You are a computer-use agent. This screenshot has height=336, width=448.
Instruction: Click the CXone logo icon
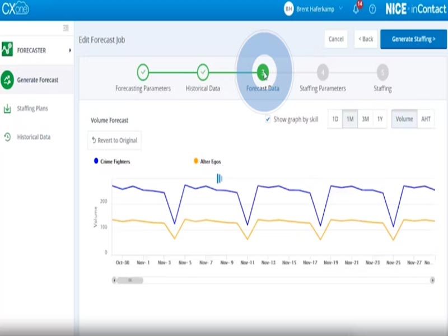(x=15, y=9)
